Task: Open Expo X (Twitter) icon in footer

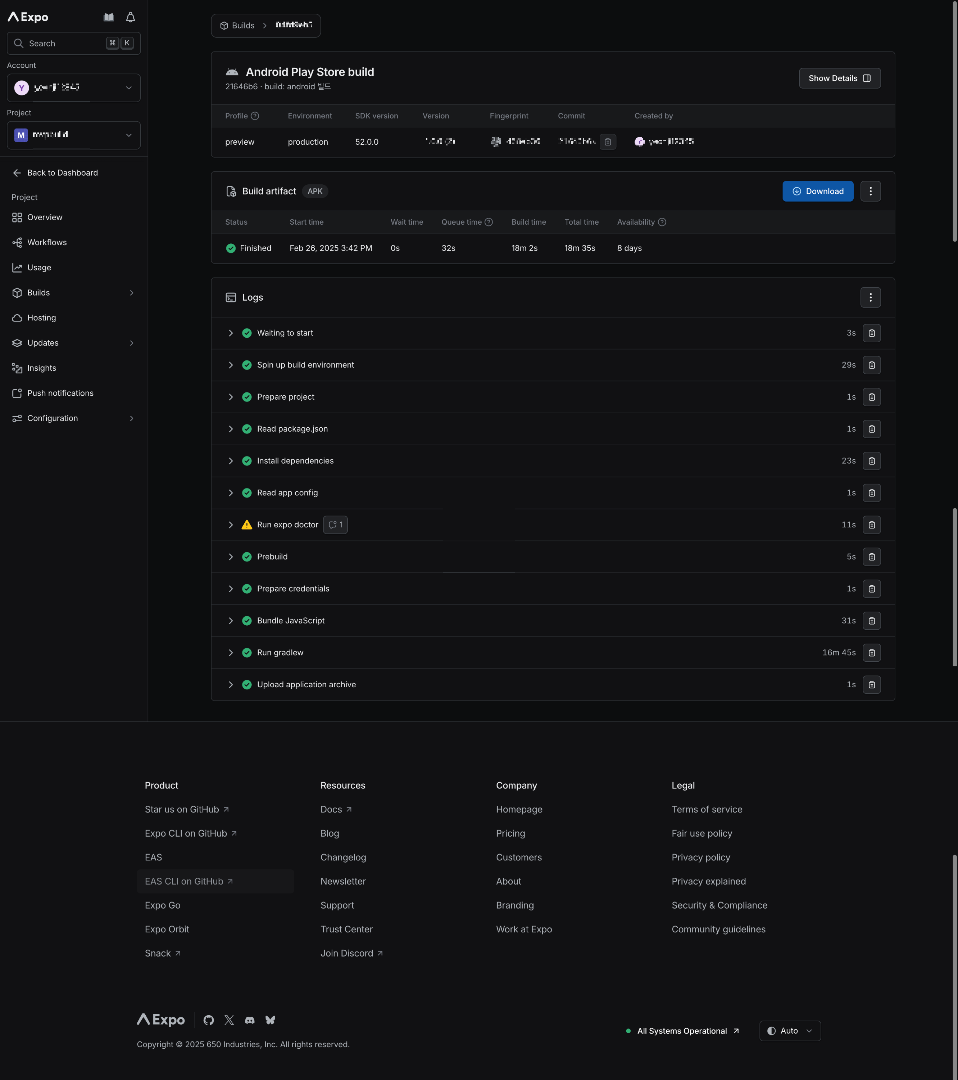Action: (x=229, y=1020)
